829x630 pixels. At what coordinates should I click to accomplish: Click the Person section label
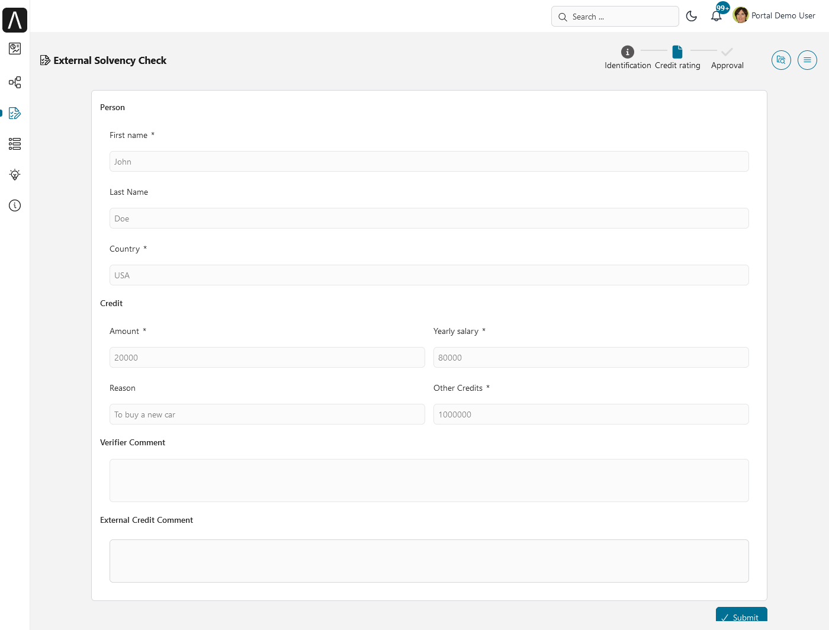pos(113,108)
